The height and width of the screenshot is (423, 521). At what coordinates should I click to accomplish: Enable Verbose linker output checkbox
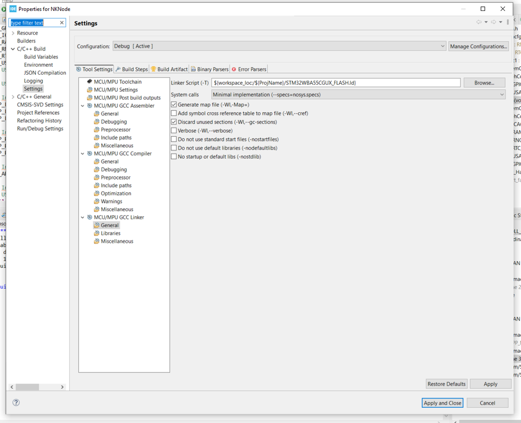point(174,130)
